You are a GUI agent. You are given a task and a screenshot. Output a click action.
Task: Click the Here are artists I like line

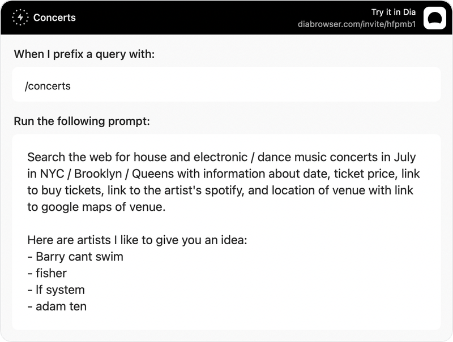(137, 240)
